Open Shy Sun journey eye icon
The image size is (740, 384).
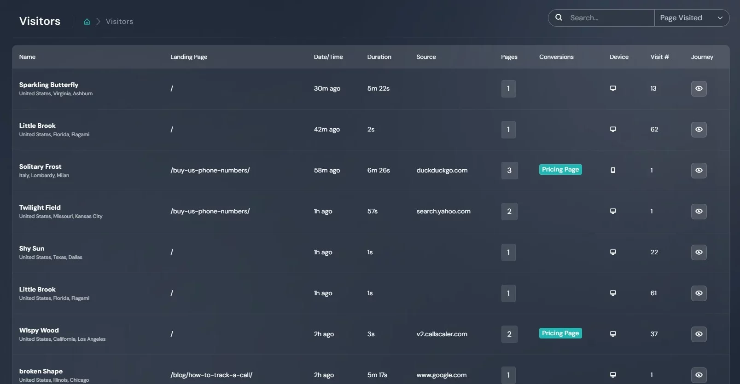tap(699, 252)
